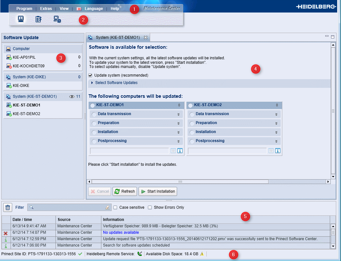Screen dimensions: 341x261
Task: Open the Software Update toolbar icon
Action: (x=21, y=19)
